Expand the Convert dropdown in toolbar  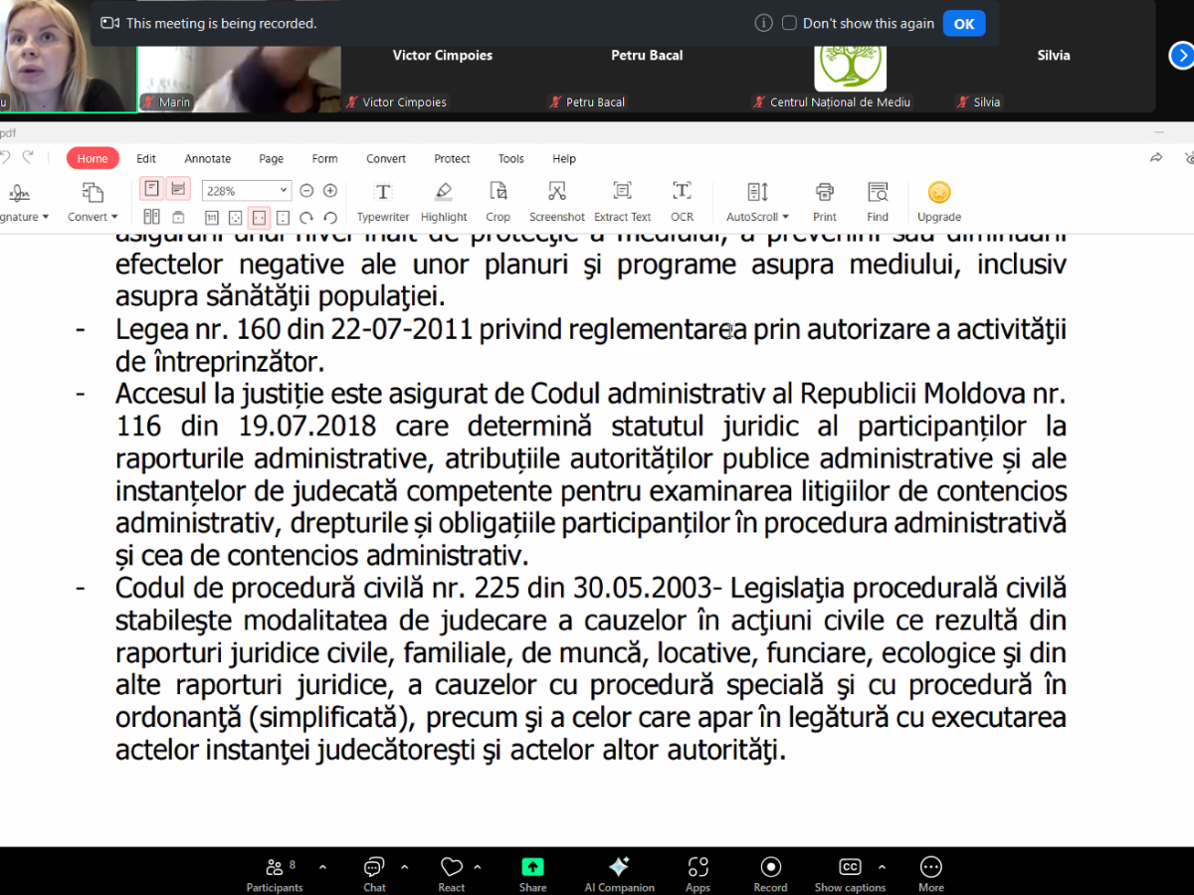[93, 201]
